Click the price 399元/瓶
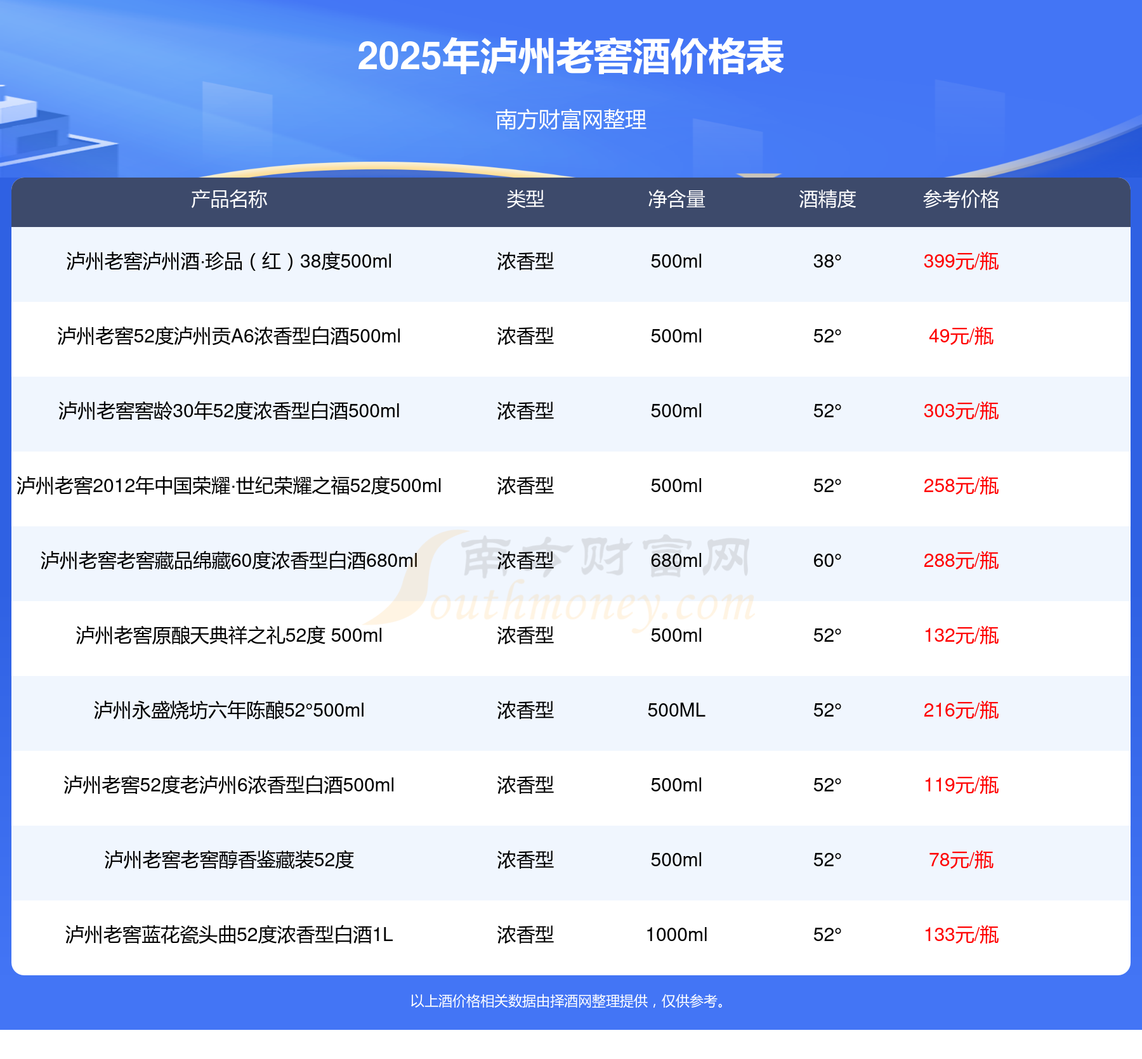 pos(961,261)
